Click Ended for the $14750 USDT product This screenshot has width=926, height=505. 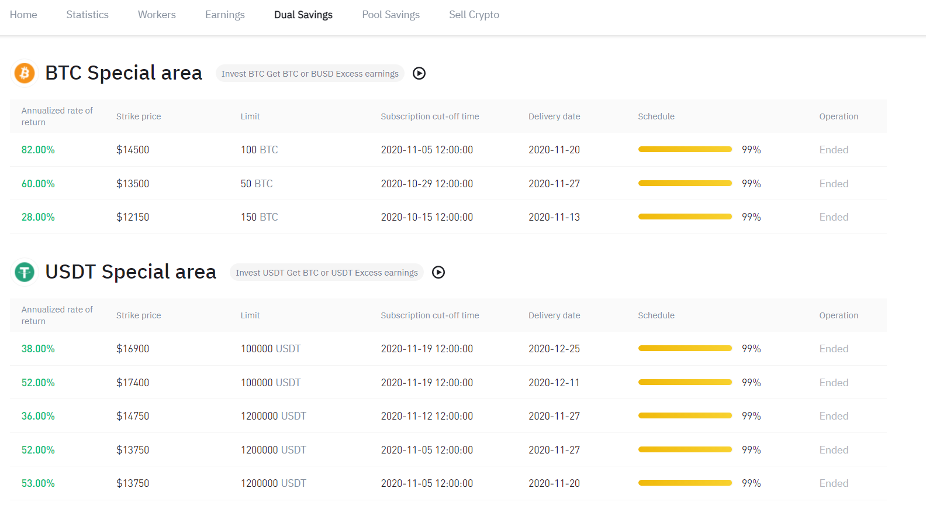point(834,416)
